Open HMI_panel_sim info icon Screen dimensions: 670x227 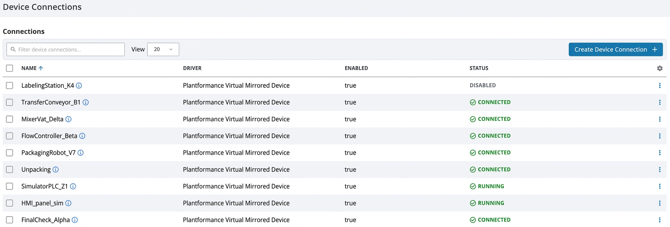coord(68,203)
